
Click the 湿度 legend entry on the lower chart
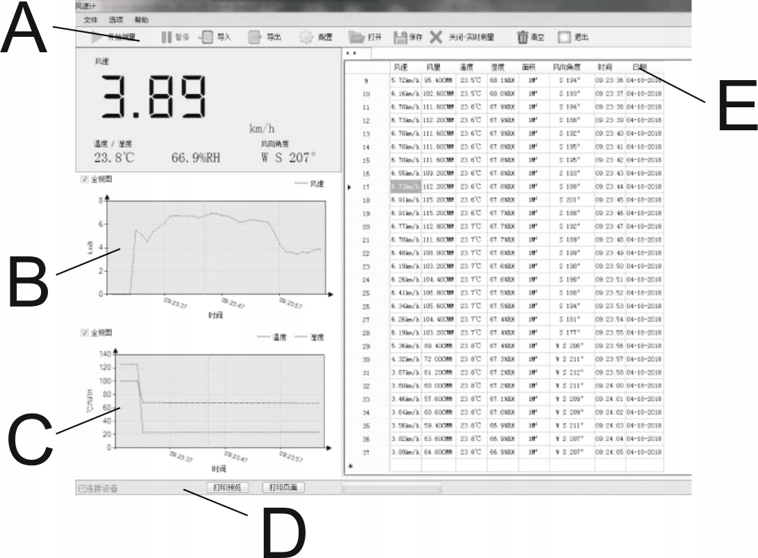click(310, 337)
